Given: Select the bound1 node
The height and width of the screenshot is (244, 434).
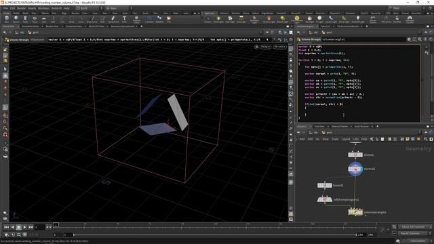Looking at the screenshot, I should point(325,185).
